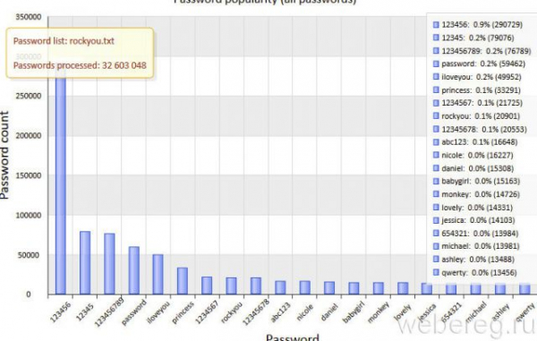This screenshot has height=341, width=537.
Task: Click the 'abc123' x-axis label
Action: 281,311
